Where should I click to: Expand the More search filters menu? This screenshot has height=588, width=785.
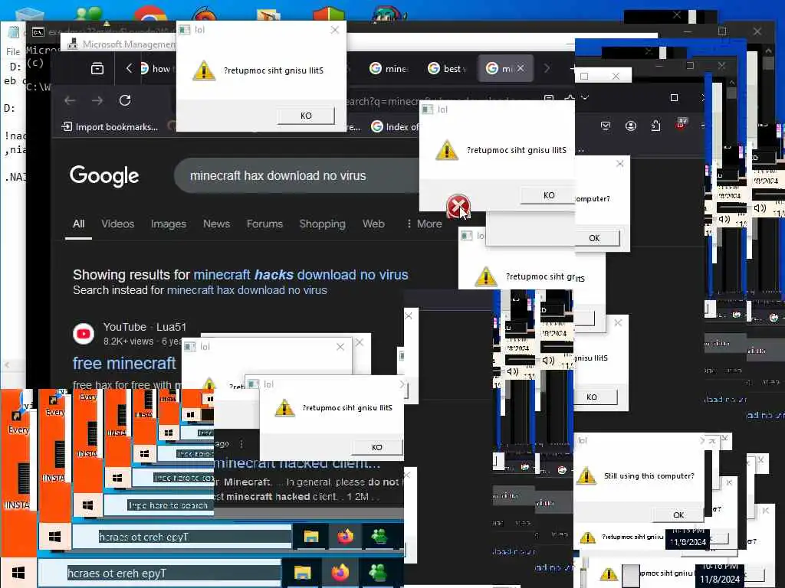[424, 224]
